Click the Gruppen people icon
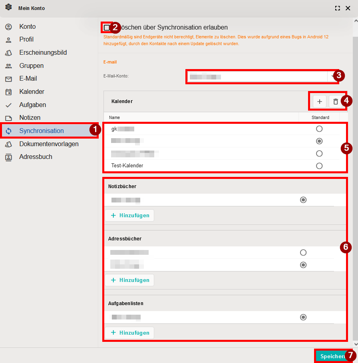The height and width of the screenshot is (363, 358). (x=8, y=66)
